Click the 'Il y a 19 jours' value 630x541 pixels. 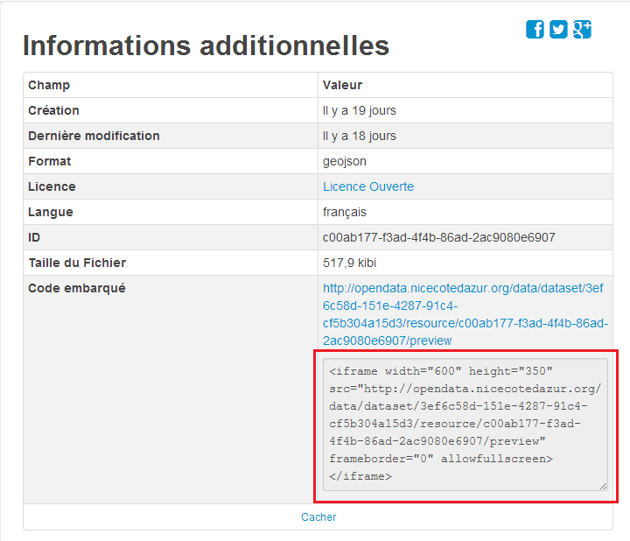pos(360,110)
